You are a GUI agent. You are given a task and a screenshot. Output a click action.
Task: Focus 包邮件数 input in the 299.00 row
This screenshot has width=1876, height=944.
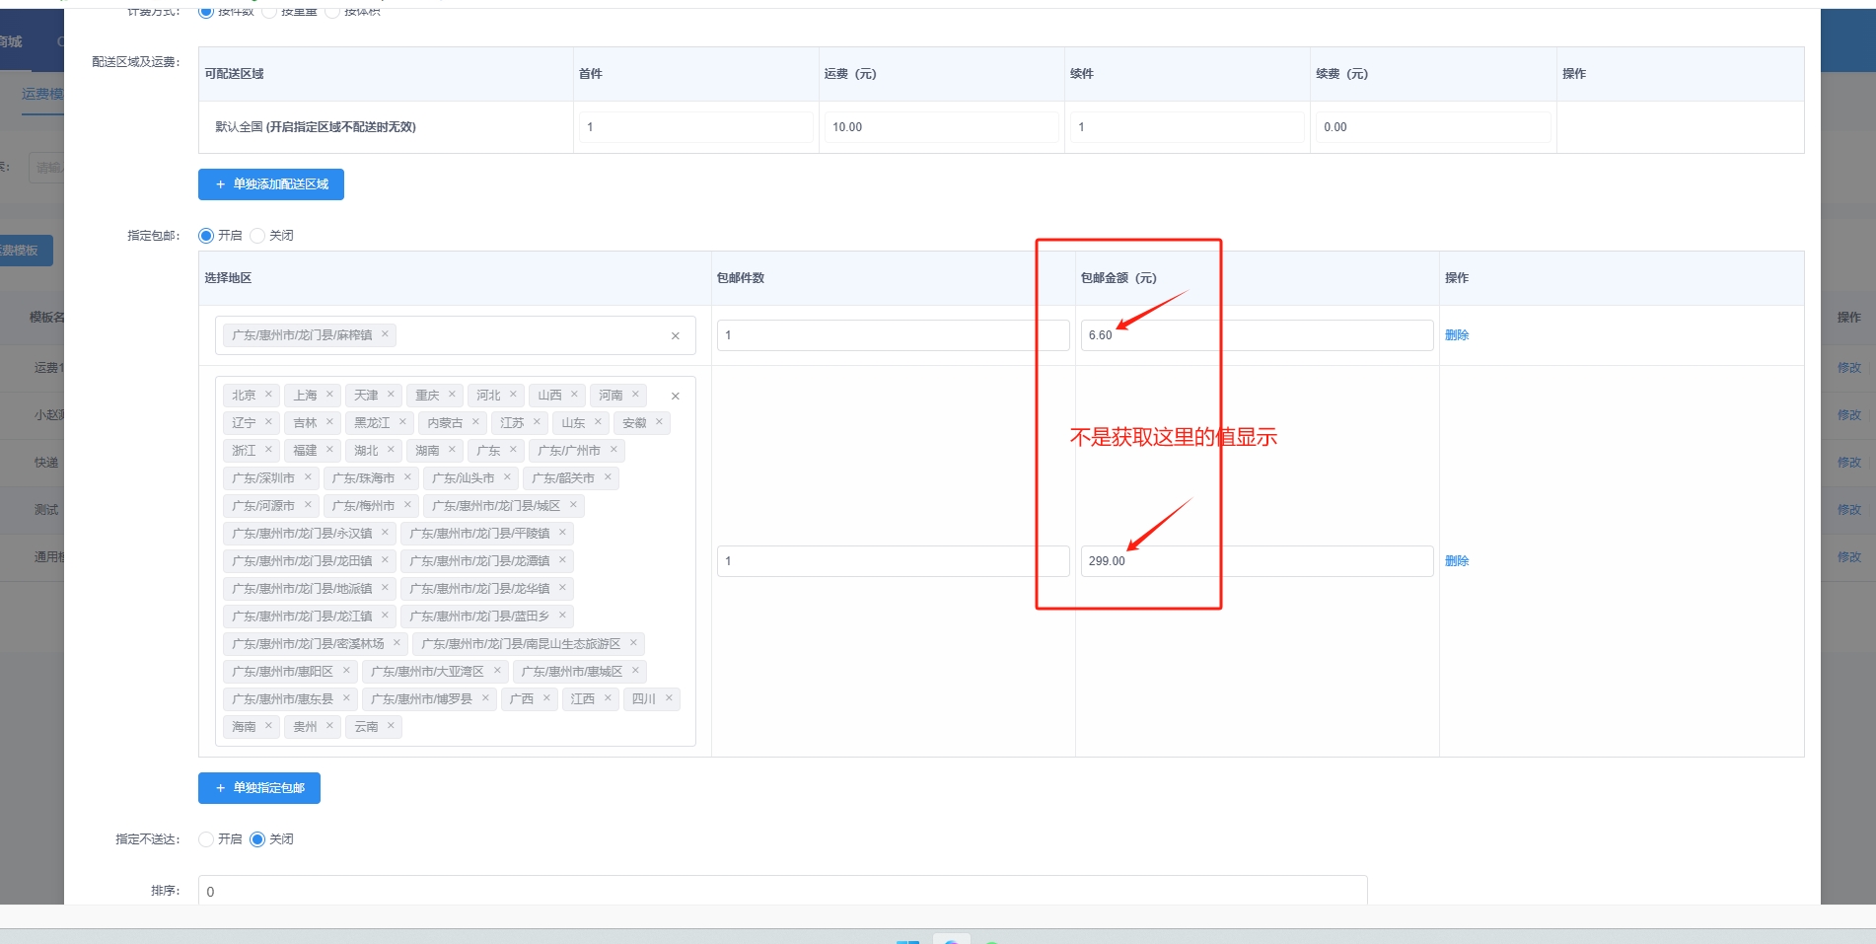point(894,561)
